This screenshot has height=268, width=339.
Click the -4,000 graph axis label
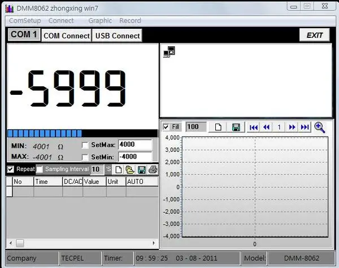click(171, 236)
